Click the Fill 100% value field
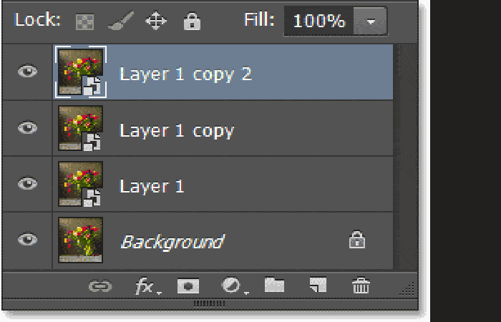The height and width of the screenshot is (322, 501). (319, 21)
